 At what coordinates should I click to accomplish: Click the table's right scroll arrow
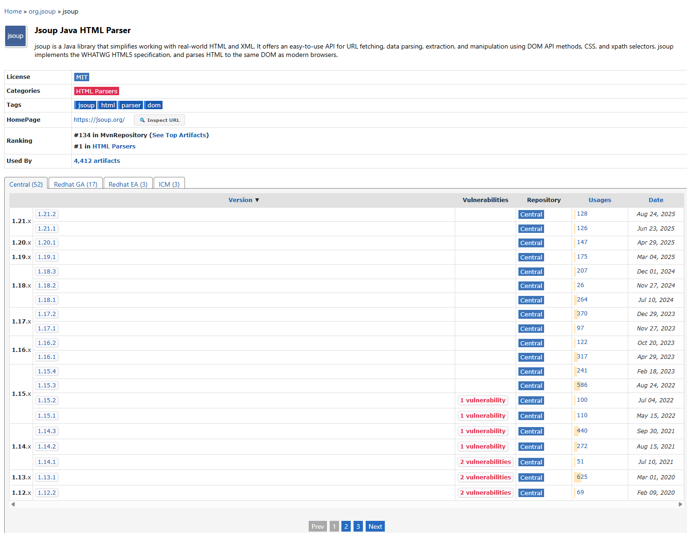(680, 504)
